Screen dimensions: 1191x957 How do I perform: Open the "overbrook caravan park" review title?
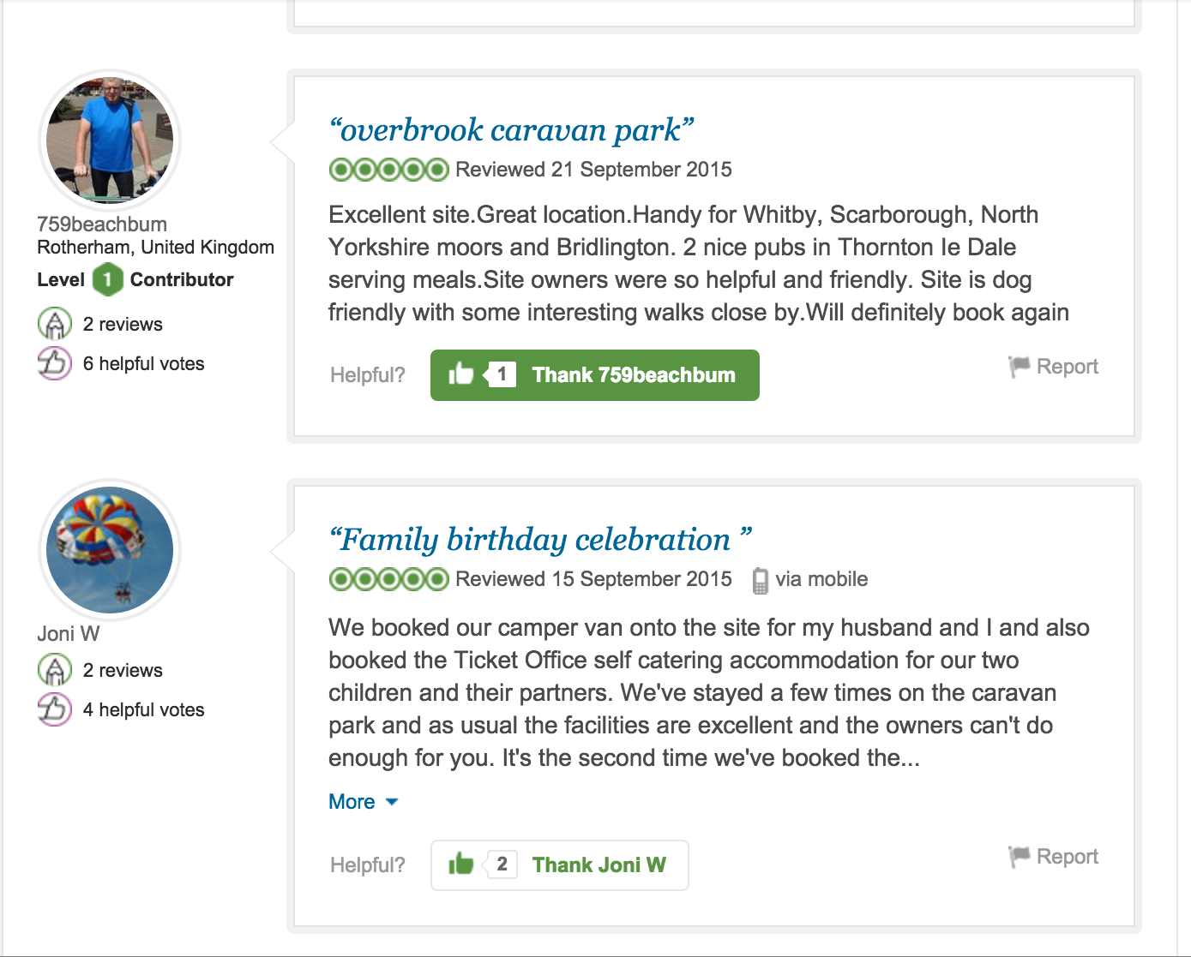tap(511, 130)
